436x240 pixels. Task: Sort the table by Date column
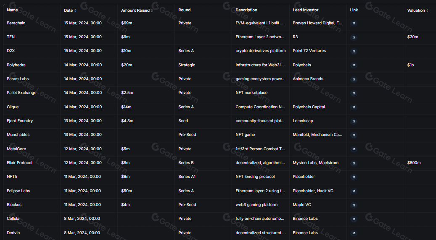coord(70,10)
